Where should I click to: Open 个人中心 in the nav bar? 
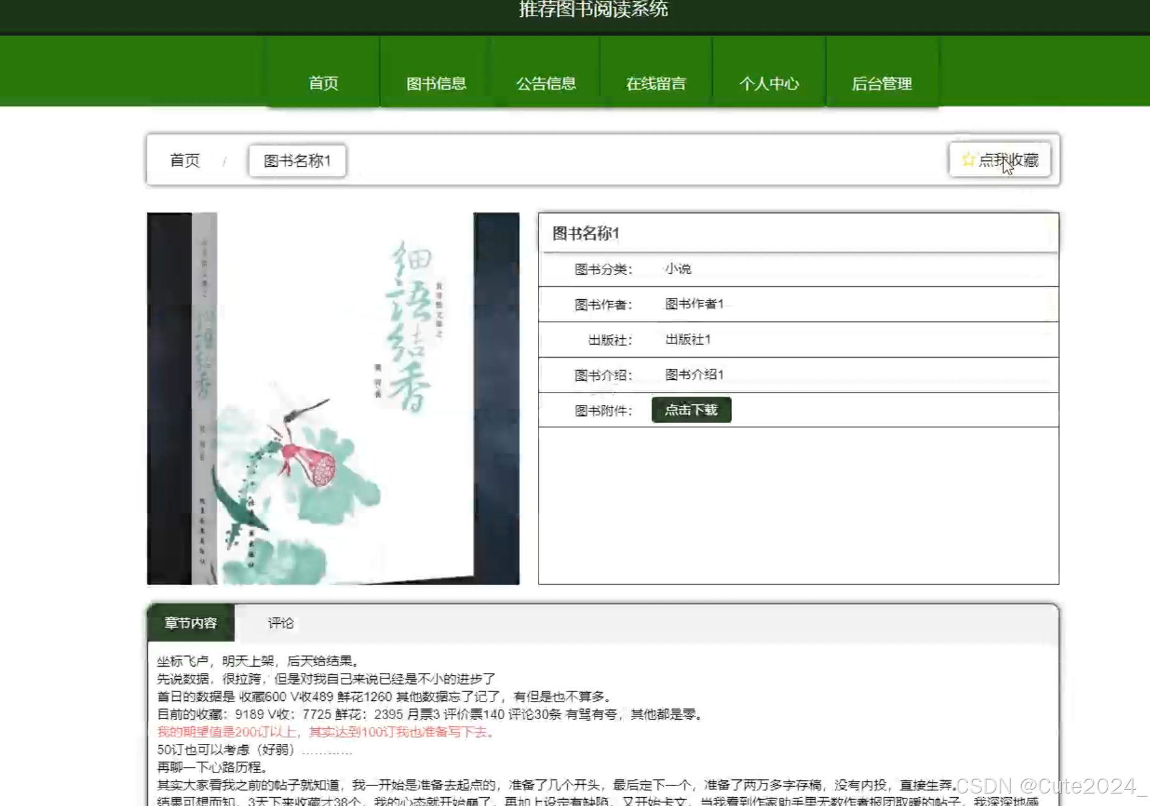(x=769, y=83)
